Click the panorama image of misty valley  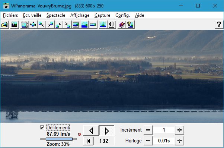(112, 76)
